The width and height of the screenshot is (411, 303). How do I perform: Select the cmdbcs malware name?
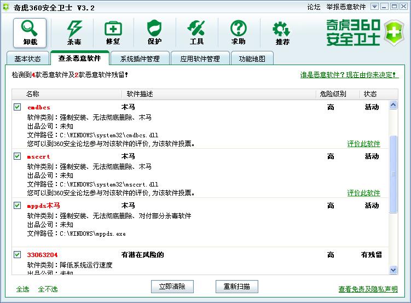39,107
